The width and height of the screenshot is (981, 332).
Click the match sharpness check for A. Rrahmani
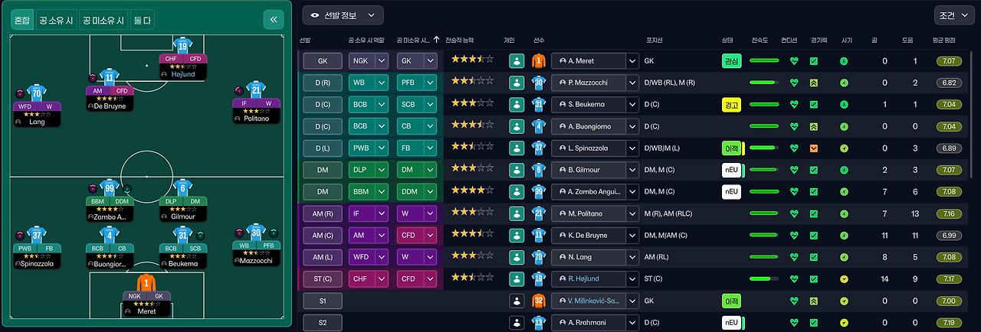[814, 323]
